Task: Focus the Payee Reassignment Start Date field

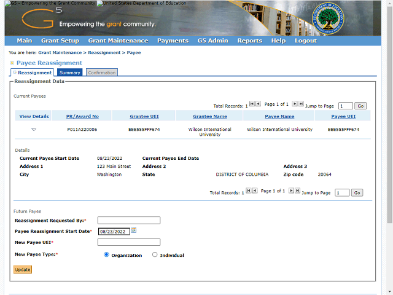Action: 114,231
